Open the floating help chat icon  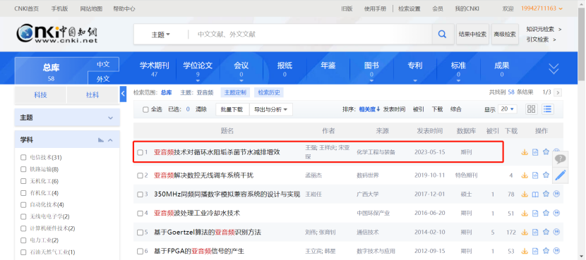click(x=560, y=159)
